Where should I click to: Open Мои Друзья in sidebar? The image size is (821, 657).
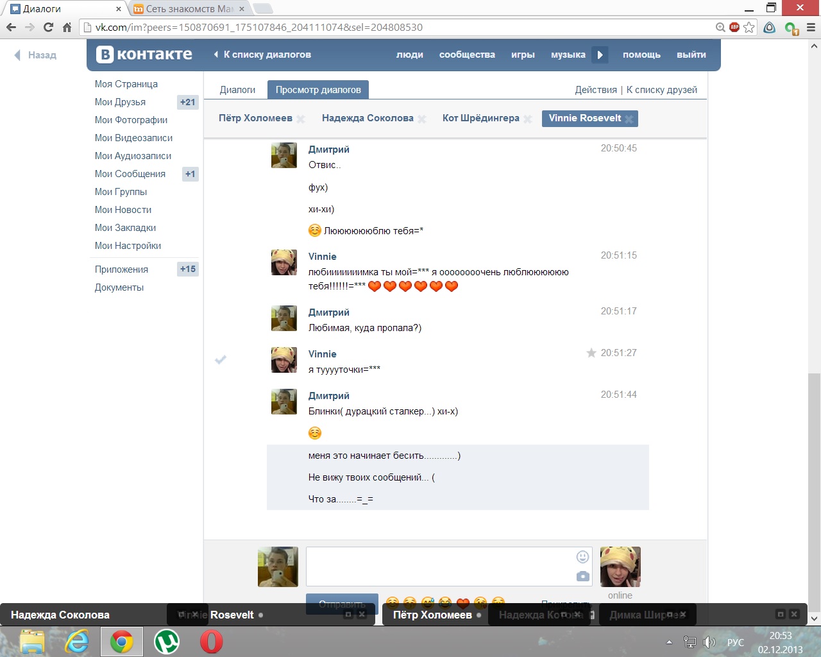tap(121, 102)
